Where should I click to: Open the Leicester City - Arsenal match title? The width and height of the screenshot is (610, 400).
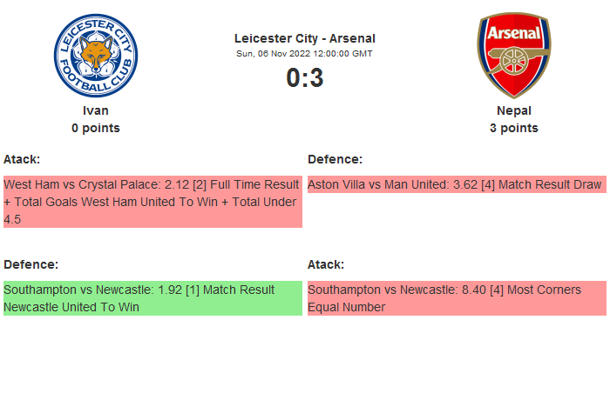tap(305, 38)
